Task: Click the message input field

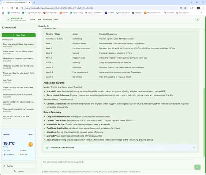Action: 117,164
